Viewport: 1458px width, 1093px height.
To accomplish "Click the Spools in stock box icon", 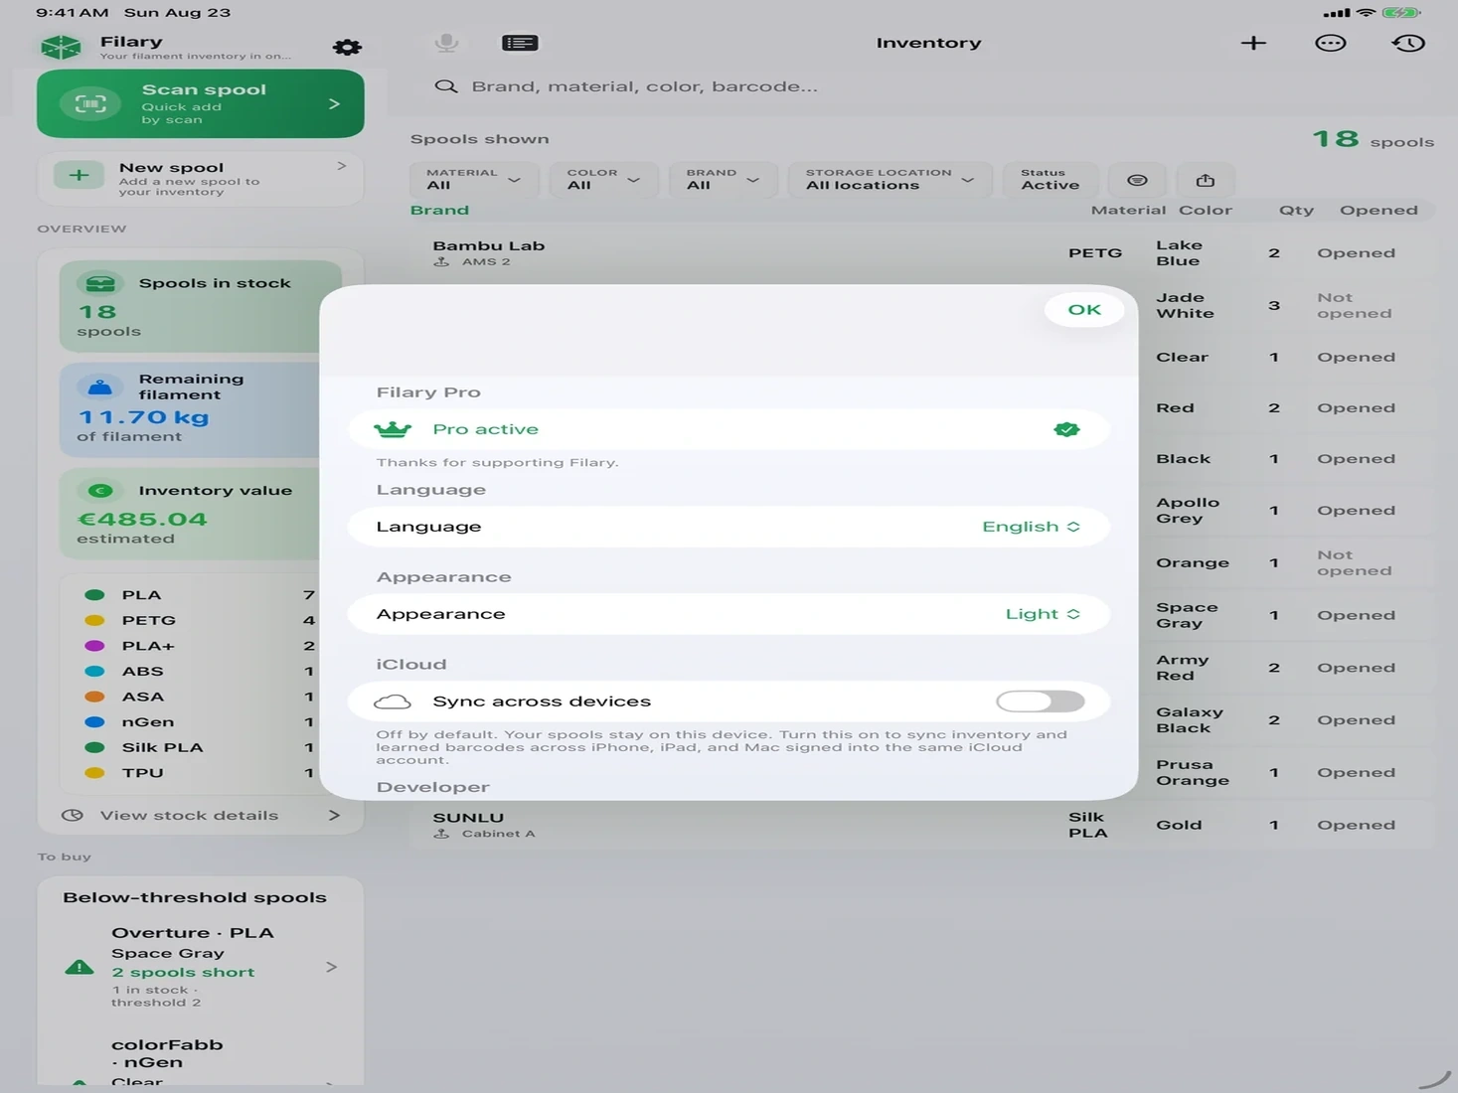I will [x=100, y=283].
